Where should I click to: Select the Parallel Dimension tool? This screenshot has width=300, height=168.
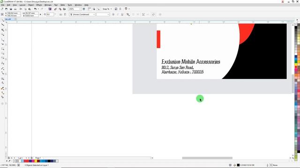pyautogui.click(x=2, y=69)
